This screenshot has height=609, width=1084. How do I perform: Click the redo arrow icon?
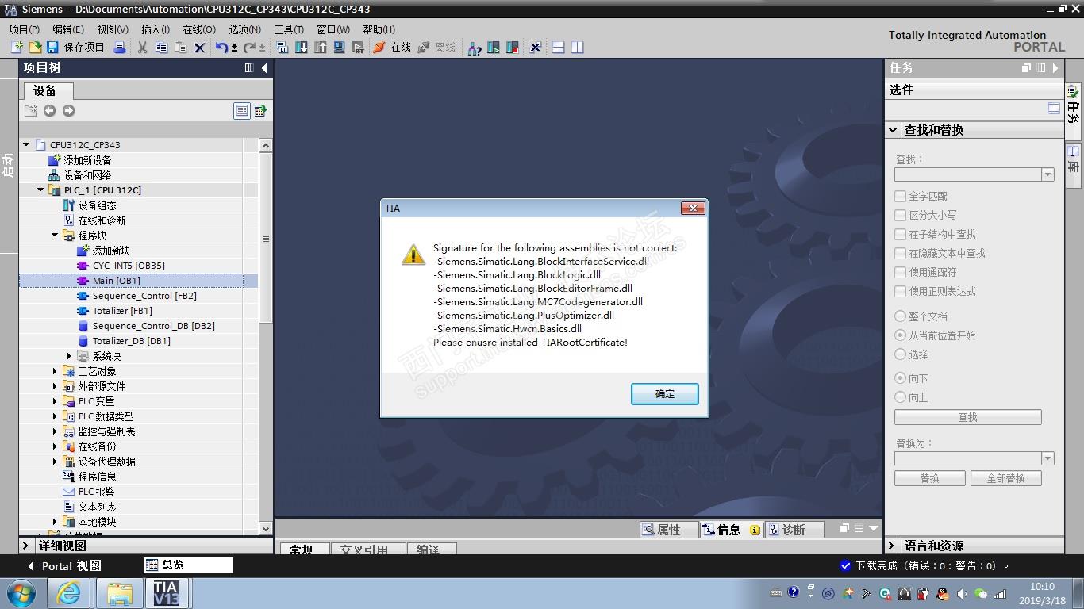point(250,48)
